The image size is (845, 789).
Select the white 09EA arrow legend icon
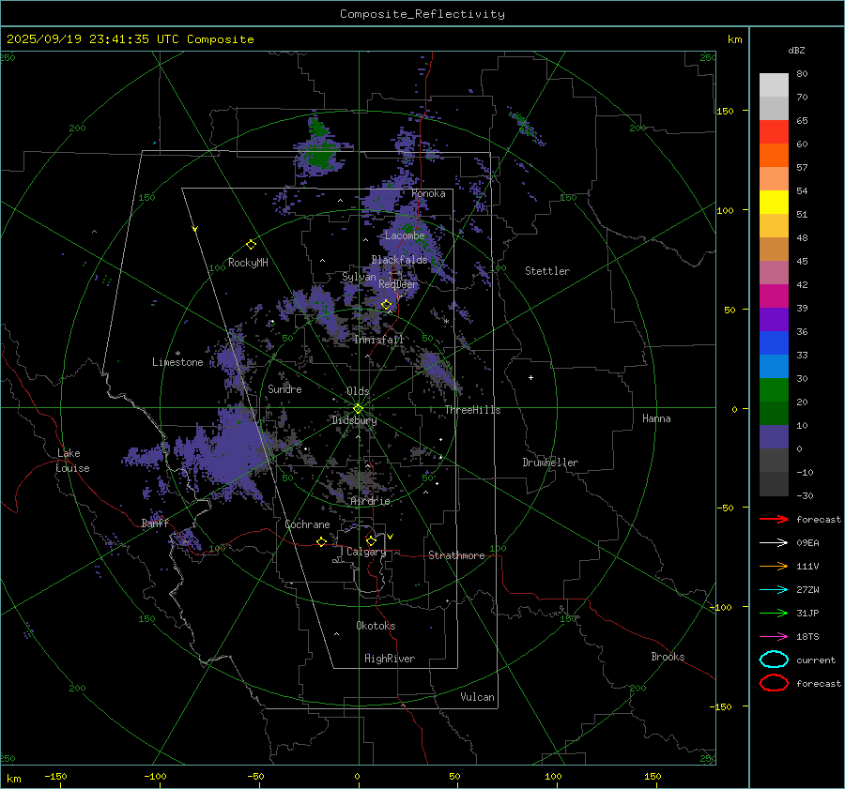coord(774,542)
